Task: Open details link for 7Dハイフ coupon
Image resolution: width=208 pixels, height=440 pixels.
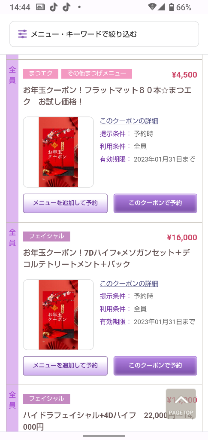Action: (x=129, y=284)
